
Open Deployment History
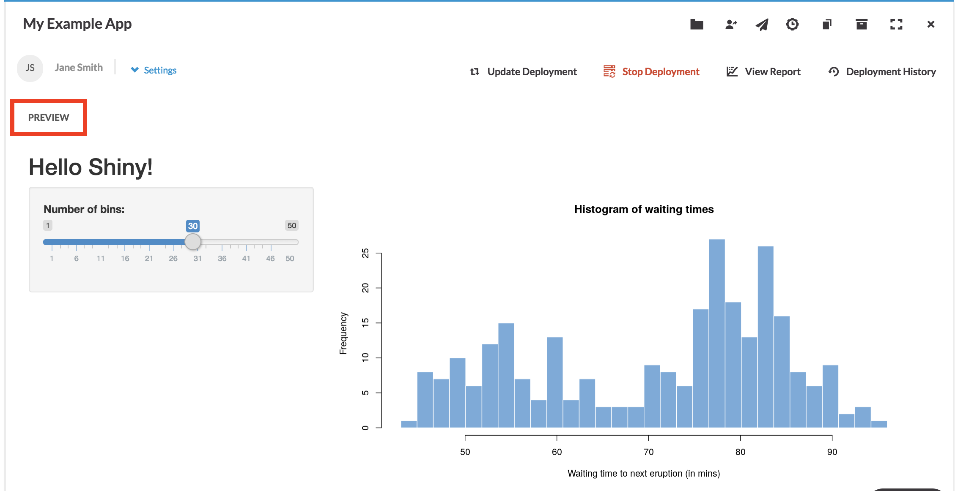[891, 72]
